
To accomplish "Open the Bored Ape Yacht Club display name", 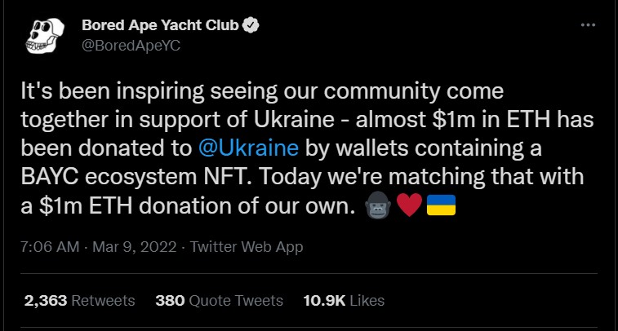I will (160, 25).
